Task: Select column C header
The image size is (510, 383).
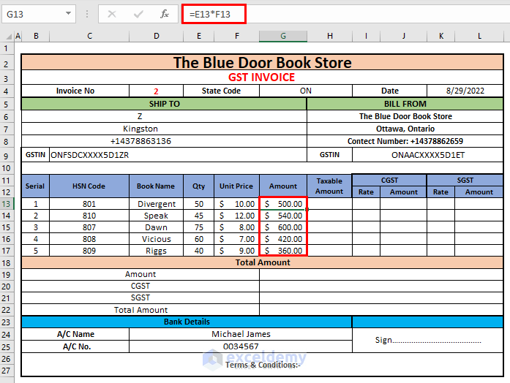Action: pos(89,36)
